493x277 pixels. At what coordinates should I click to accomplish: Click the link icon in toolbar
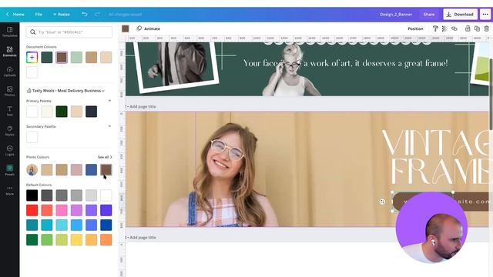point(454,28)
